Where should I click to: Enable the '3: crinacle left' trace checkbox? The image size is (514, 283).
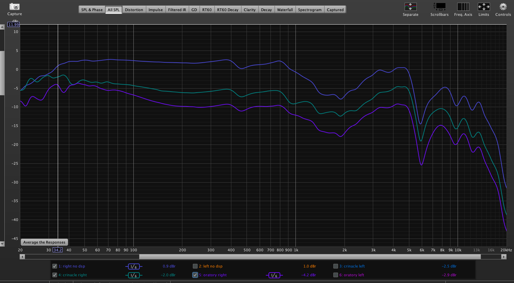point(336,266)
